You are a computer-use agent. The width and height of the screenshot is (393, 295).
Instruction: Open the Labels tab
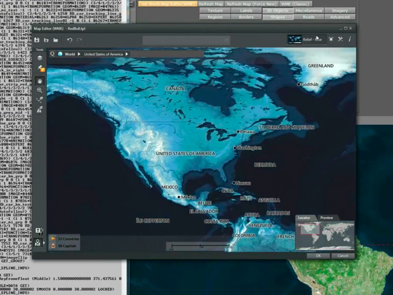click(x=246, y=10)
